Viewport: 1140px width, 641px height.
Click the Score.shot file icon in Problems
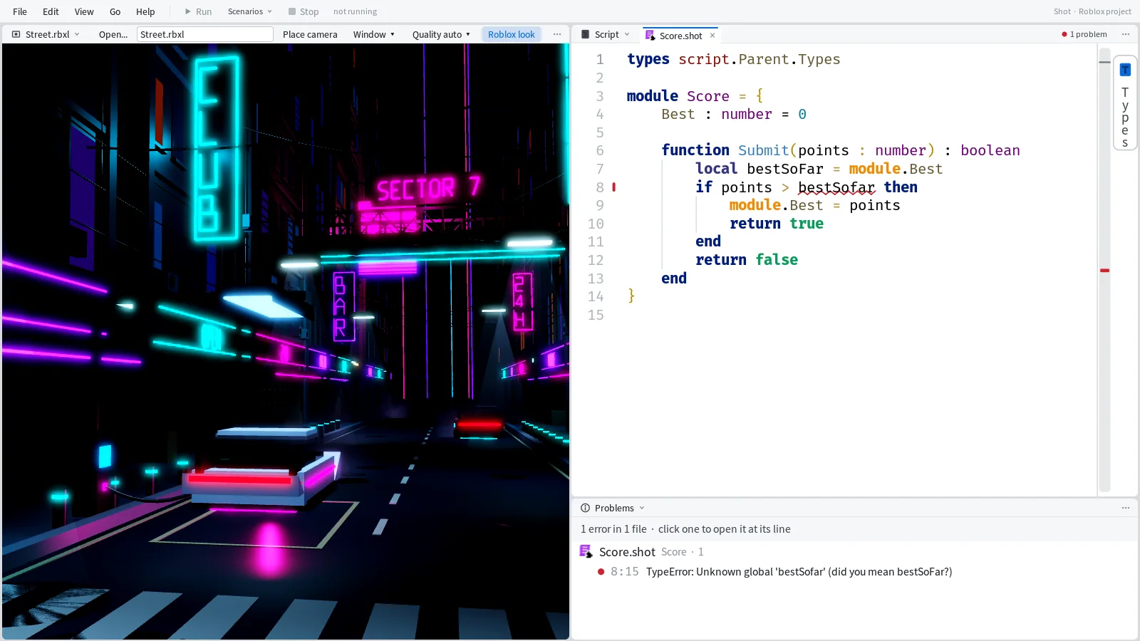(x=586, y=551)
